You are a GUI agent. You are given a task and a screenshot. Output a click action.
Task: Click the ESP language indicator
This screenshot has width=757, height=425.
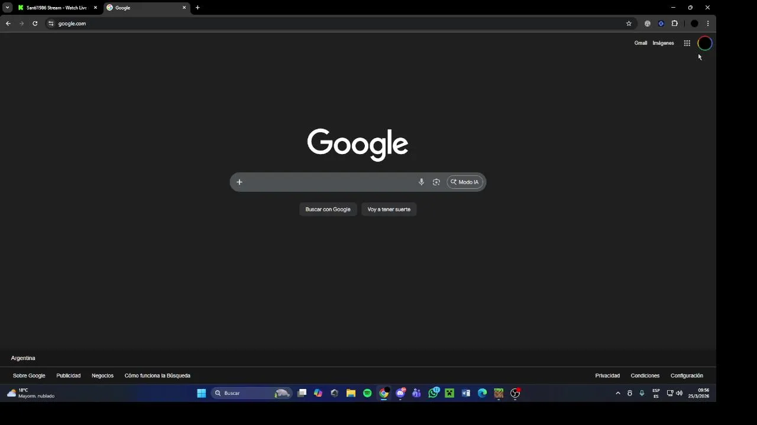pos(656,393)
